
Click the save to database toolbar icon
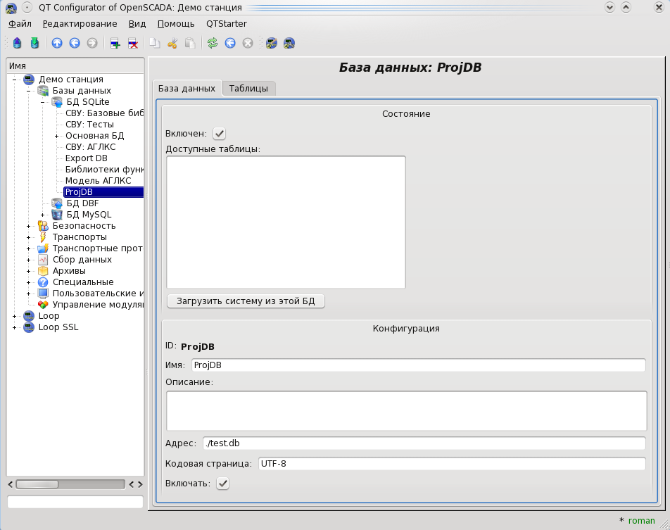[x=34, y=43]
